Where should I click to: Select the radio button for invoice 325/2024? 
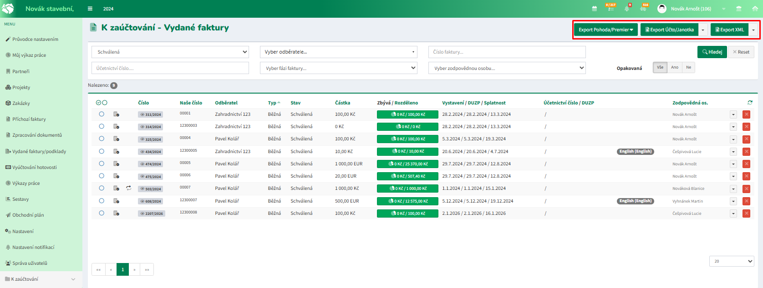[x=102, y=139]
